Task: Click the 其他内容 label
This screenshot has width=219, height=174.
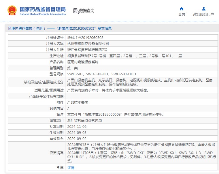Action: point(56,108)
